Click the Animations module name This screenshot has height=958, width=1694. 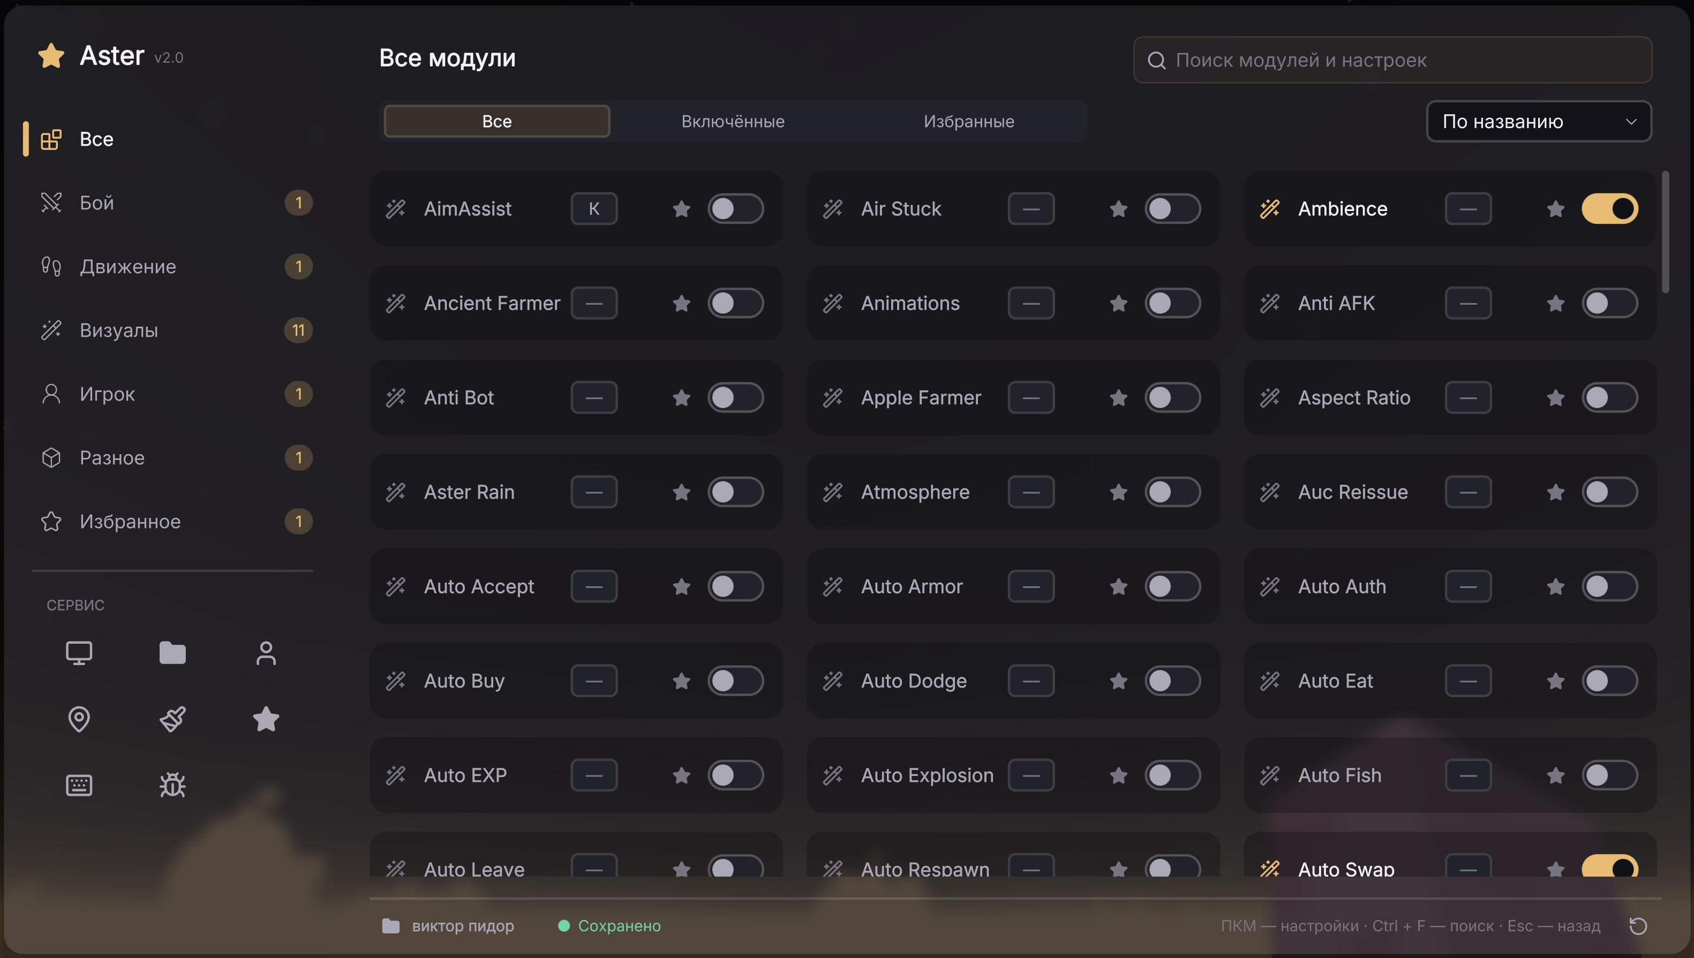910,303
